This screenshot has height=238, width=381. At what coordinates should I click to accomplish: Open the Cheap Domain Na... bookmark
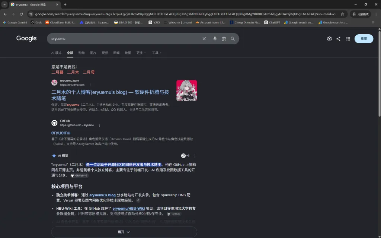245,22
